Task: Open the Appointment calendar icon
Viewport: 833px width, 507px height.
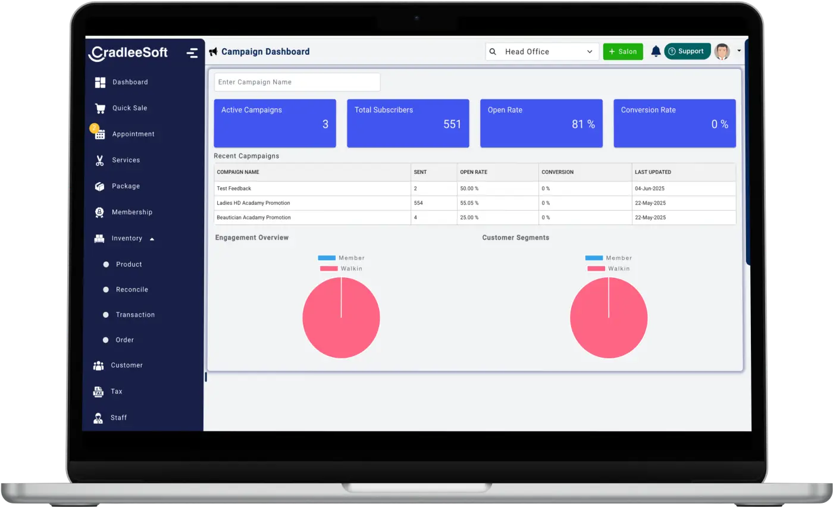Action: (100, 134)
